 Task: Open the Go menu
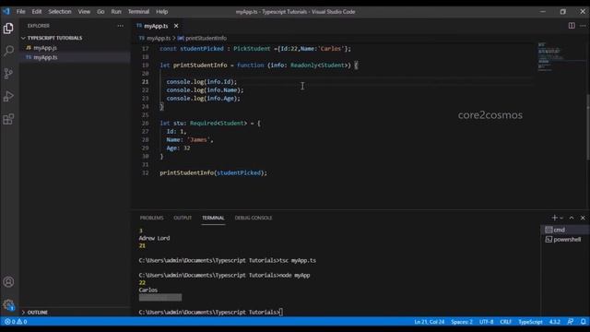(100, 12)
